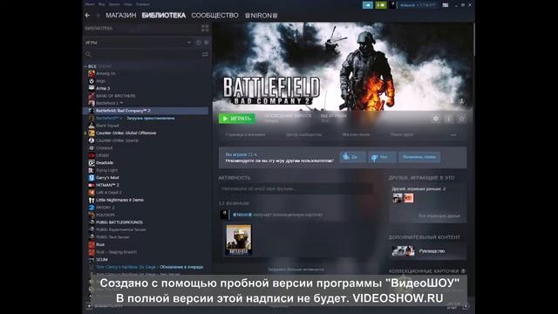Click the grid collections view icon
Screen dimensions: 558x314
[205, 28]
